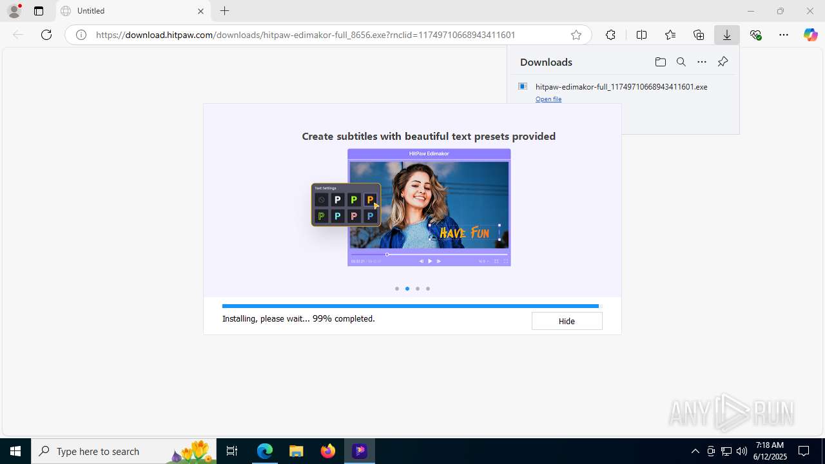Toggle the Downloads toolbar button
The image size is (825, 464).
coord(727,35)
